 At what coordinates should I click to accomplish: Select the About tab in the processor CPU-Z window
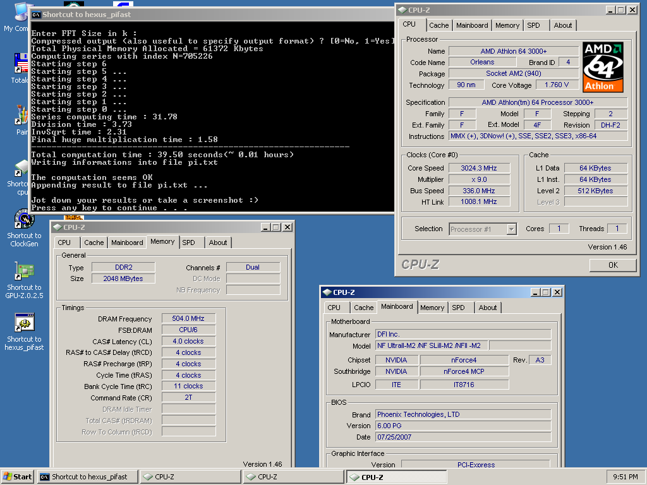coord(563,25)
